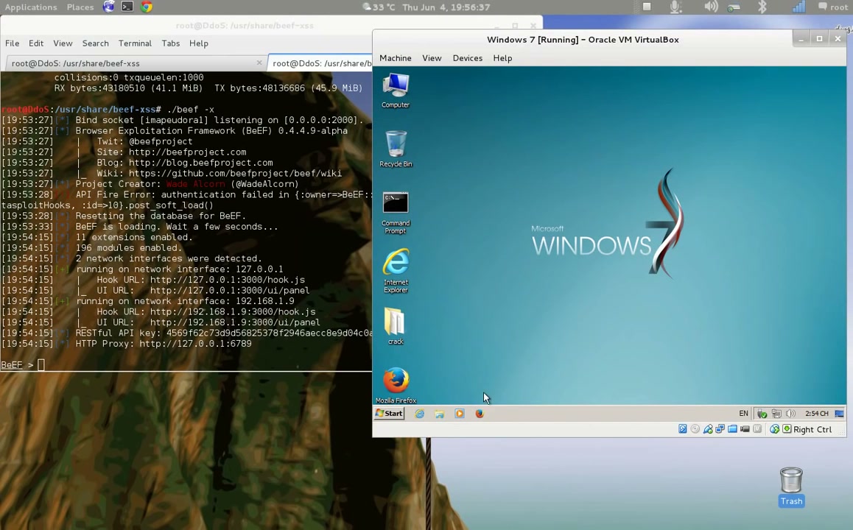
Task: Click the Show Desktop button in Windows taskbar
Action: (840, 414)
